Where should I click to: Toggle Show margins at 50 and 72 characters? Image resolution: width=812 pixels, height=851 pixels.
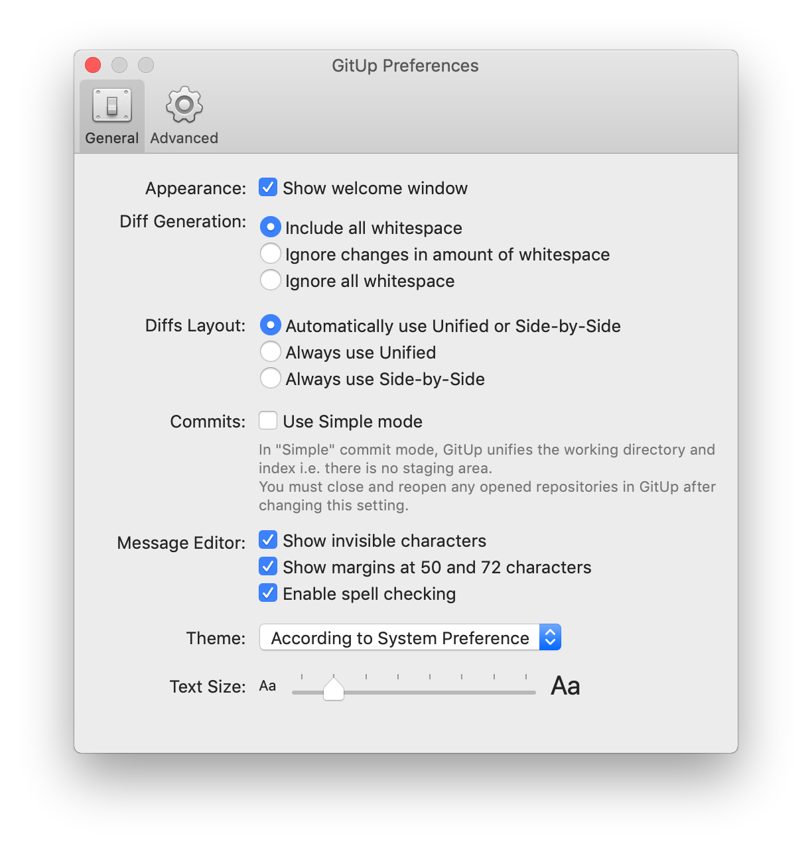pos(268,567)
